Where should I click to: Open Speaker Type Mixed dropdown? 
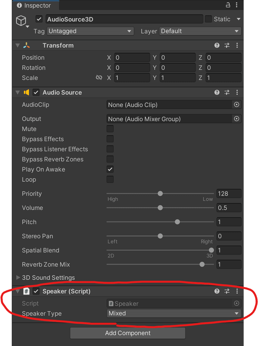click(x=174, y=313)
